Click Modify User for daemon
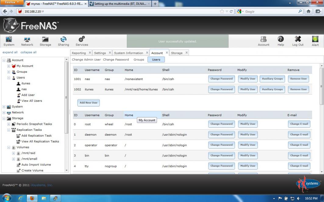324x202 pixels. pyautogui.click(x=248, y=134)
